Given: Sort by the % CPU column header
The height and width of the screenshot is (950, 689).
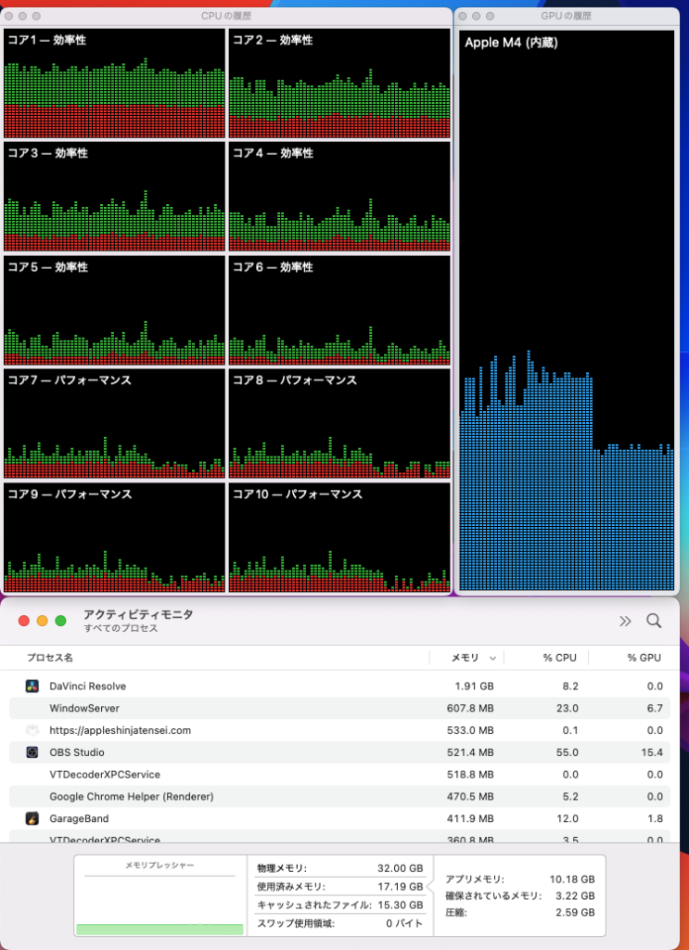Looking at the screenshot, I should click(x=559, y=658).
